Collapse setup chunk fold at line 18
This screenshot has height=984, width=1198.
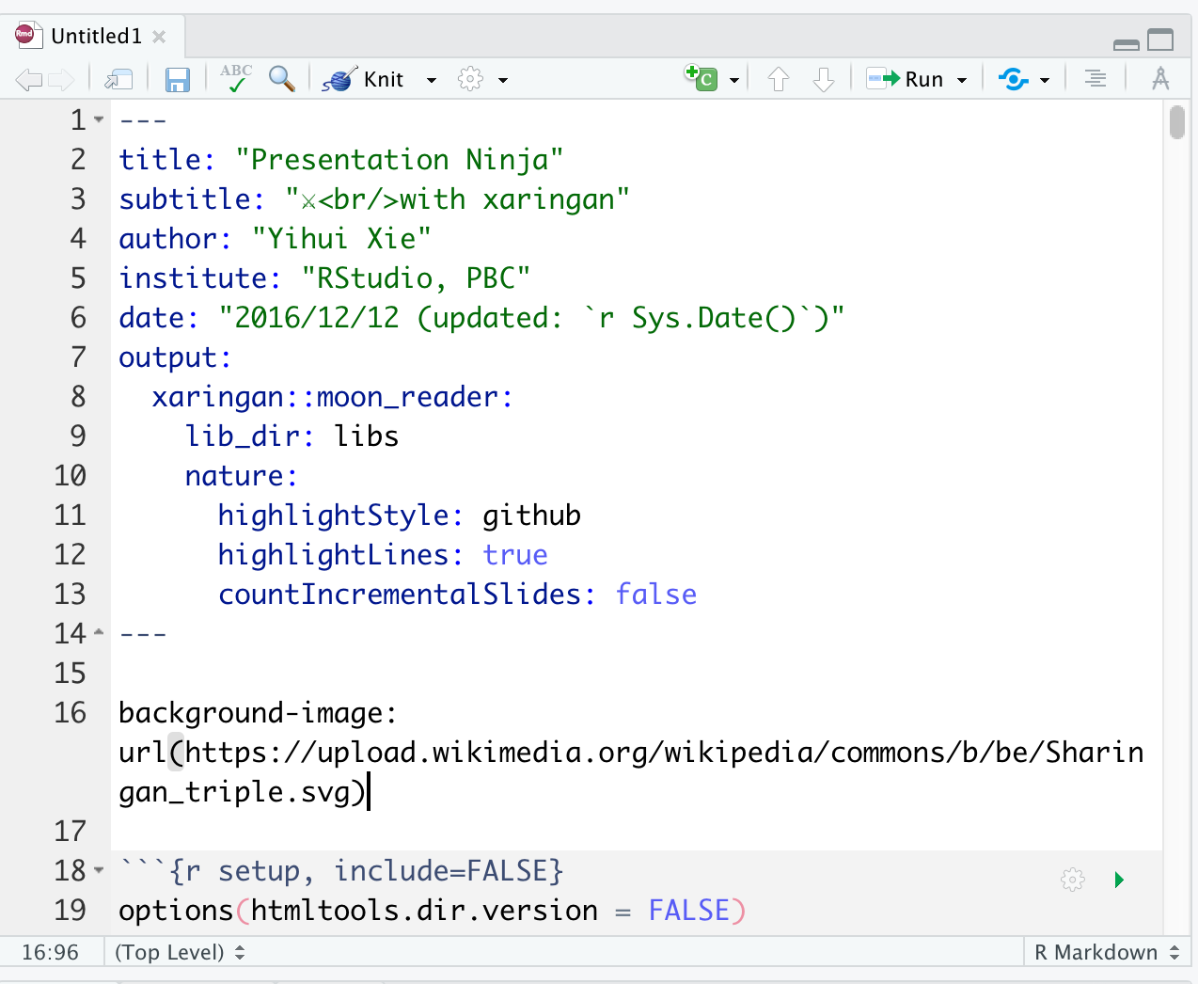tap(99, 871)
